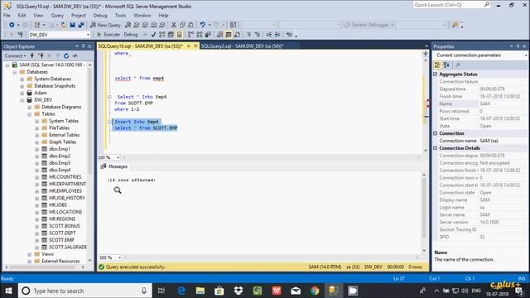Select the SCOTT.SALGRADE table
Image resolution: width=530 pixels, height=298 pixels.
tap(68, 247)
